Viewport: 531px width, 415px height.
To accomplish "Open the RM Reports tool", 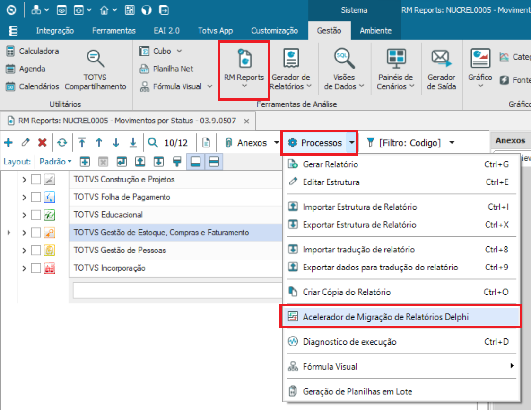I will coord(244,69).
